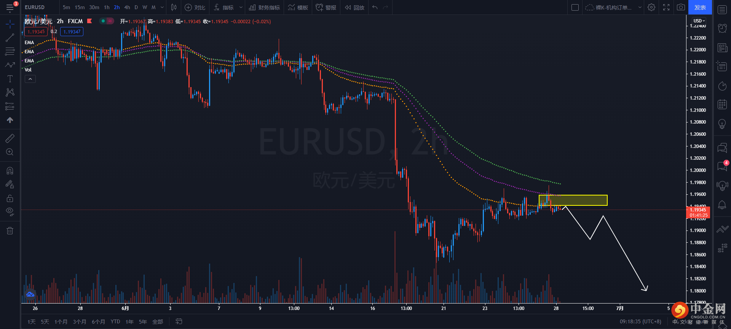Collapse the indicator legend chevron
The height and width of the screenshot is (329, 731).
(x=30, y=79)
